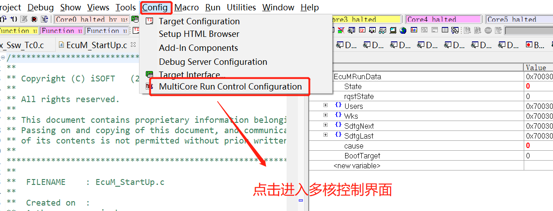Select the cause variable row
The width and height of the screenshot is (553, 211).
(431, 146)
